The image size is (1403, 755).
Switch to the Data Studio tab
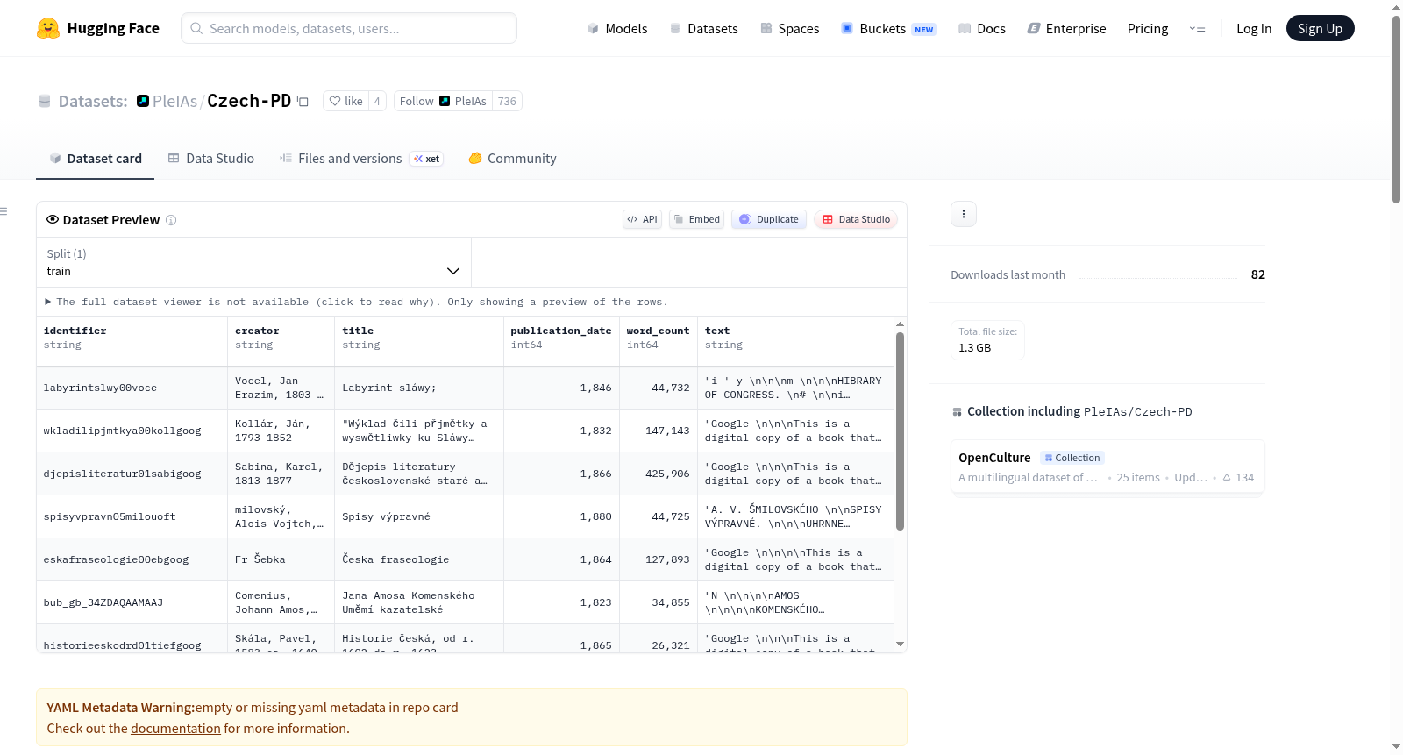[x=211, y=159]
